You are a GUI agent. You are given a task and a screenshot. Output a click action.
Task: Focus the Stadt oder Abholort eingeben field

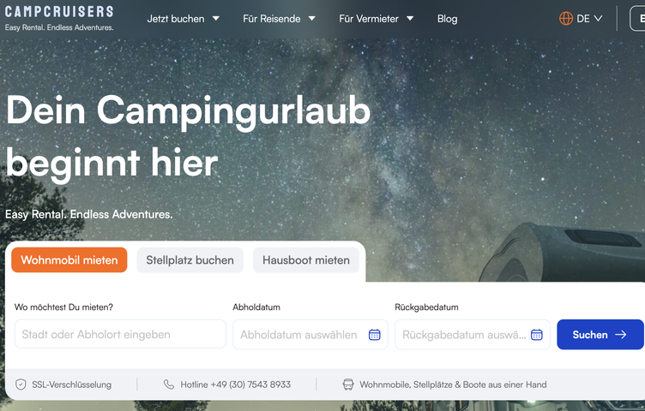click(120, 334)
